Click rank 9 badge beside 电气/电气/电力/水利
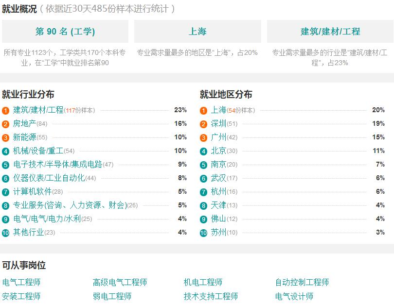This screenshot has width=394, height=304. click(x=5, y=219)
